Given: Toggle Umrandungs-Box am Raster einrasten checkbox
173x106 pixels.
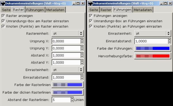Looking at the screenshot, I should pyautogui.click(x=3, y=21).
